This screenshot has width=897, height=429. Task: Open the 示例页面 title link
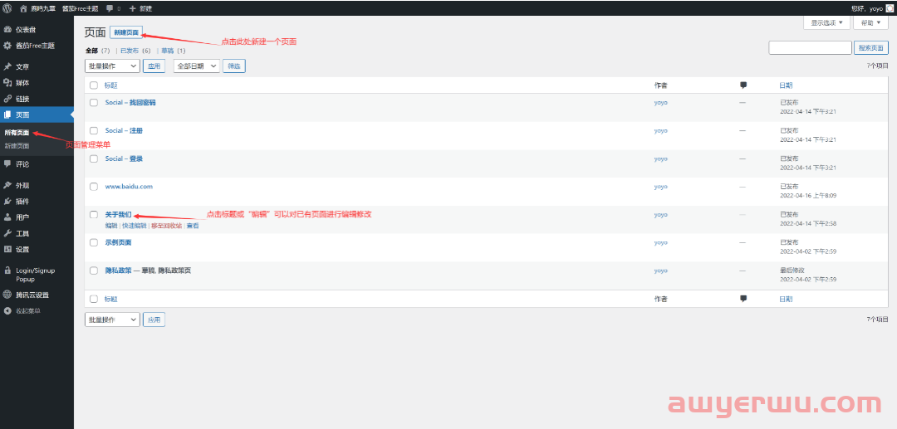[x=119, y=243]
